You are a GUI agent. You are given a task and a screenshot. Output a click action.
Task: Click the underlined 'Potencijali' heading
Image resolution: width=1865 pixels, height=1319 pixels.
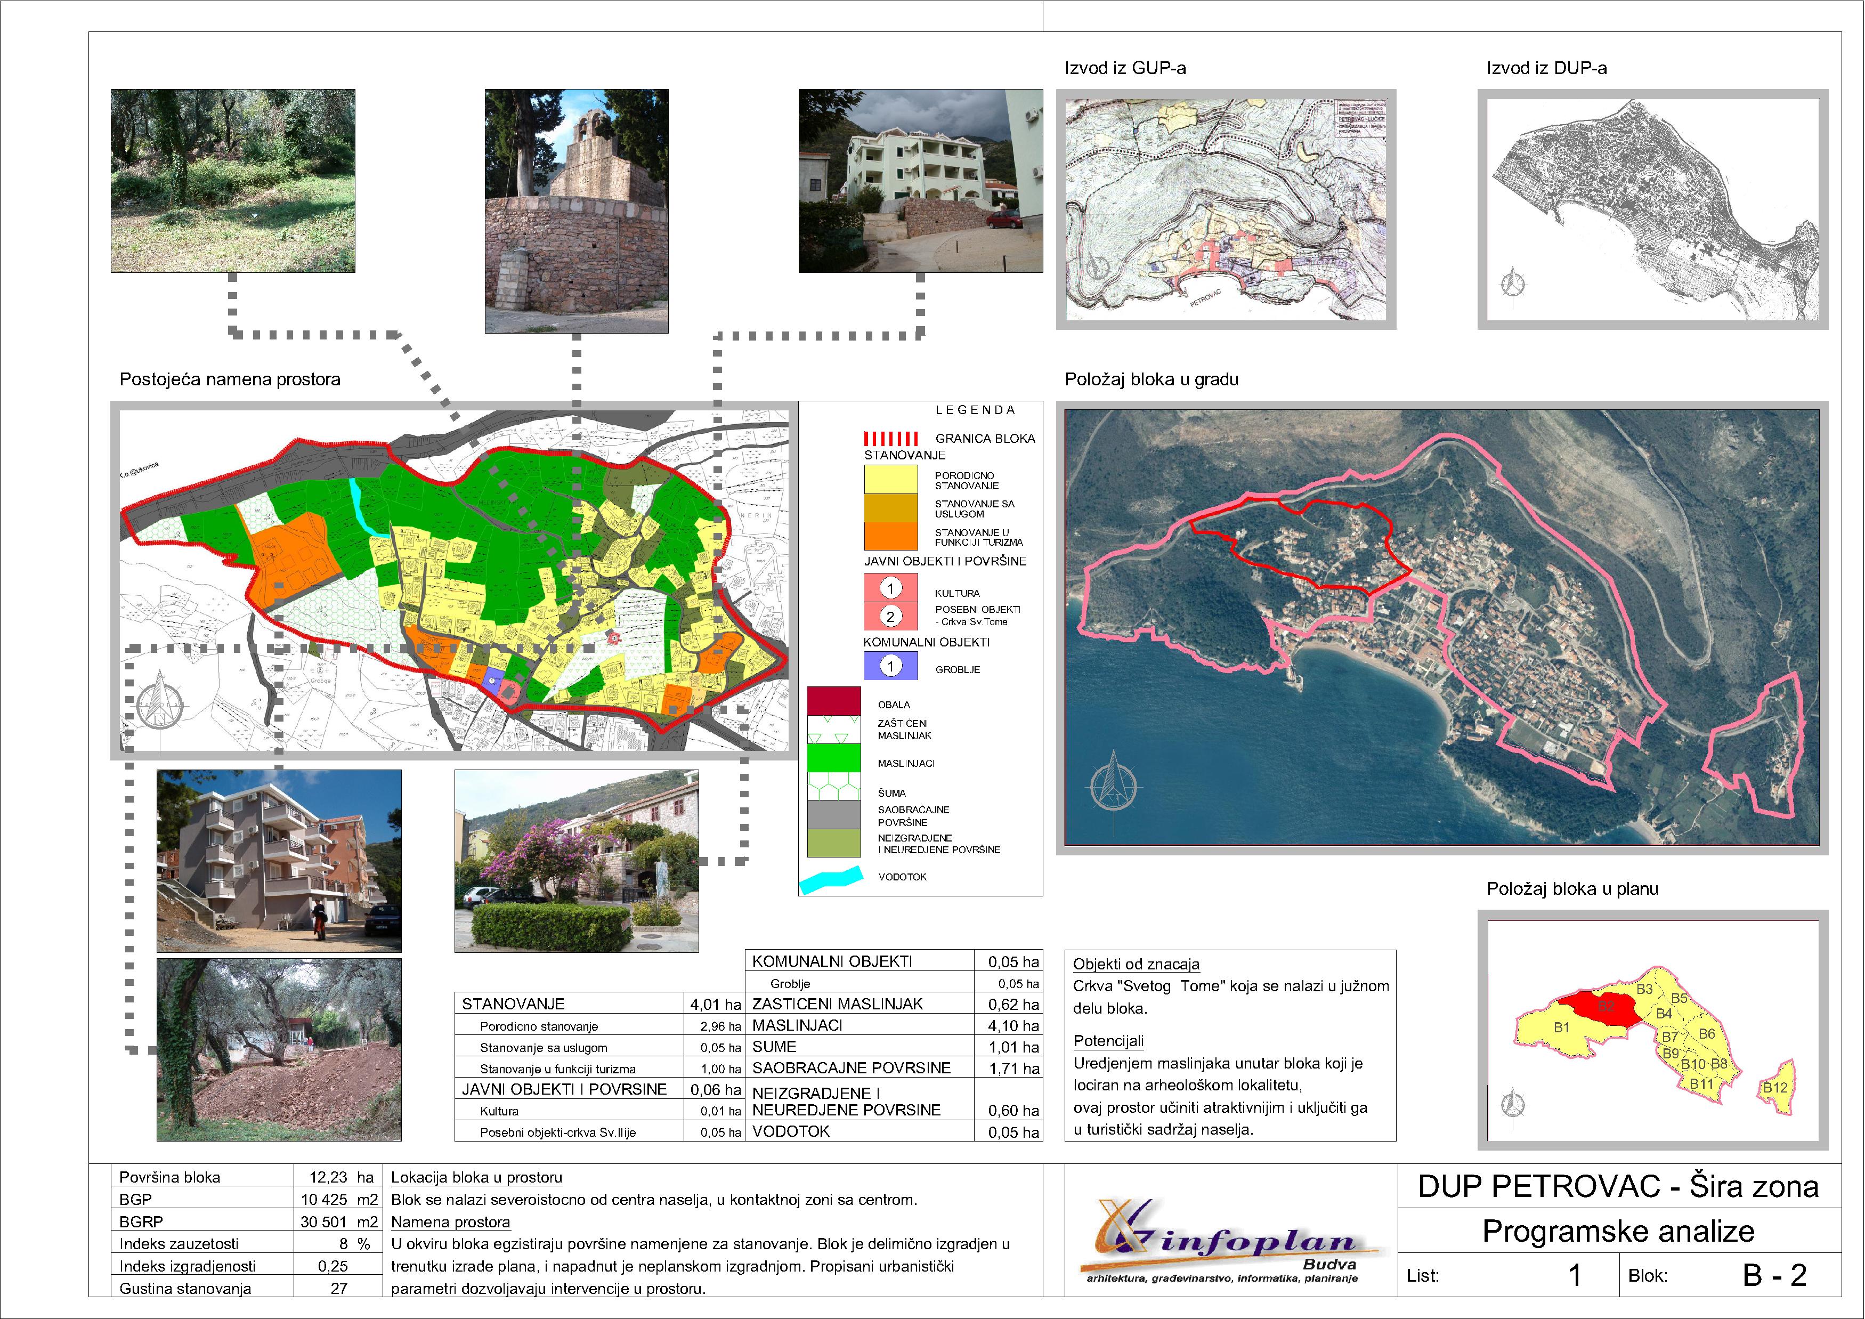click(x=1109, y=1041)
